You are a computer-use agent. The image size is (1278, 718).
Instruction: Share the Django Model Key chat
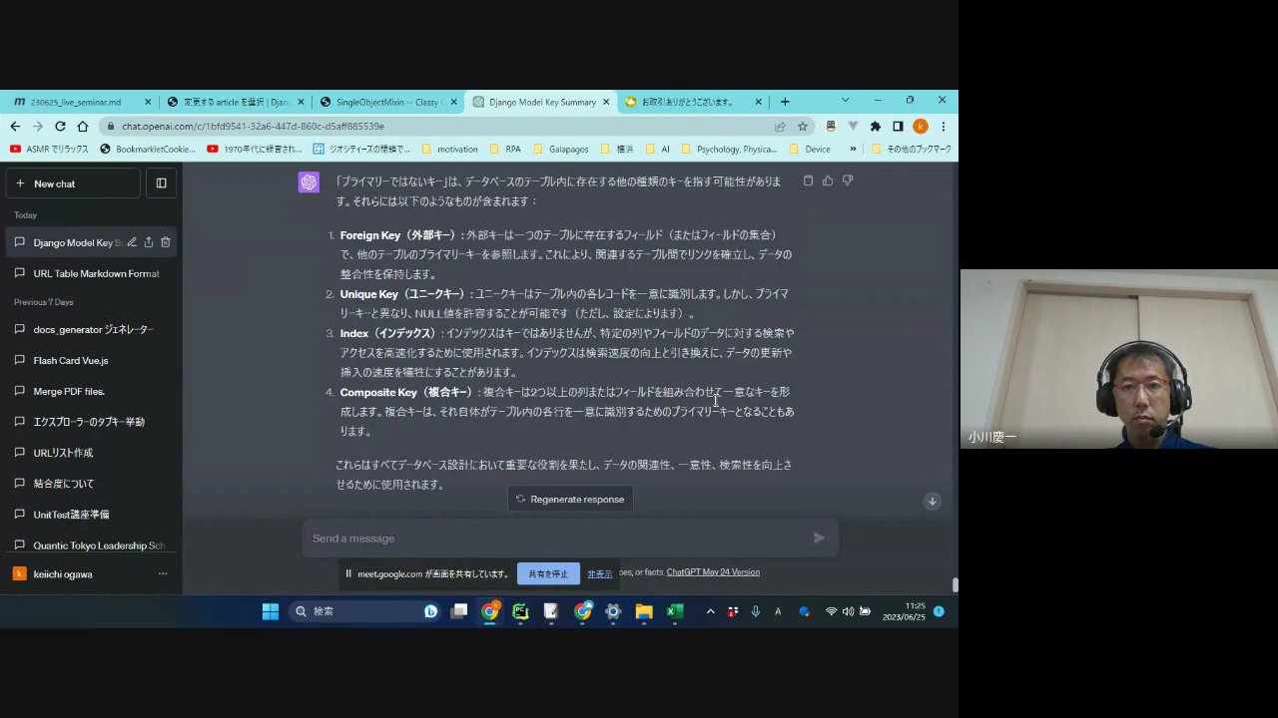click(149, 242)
